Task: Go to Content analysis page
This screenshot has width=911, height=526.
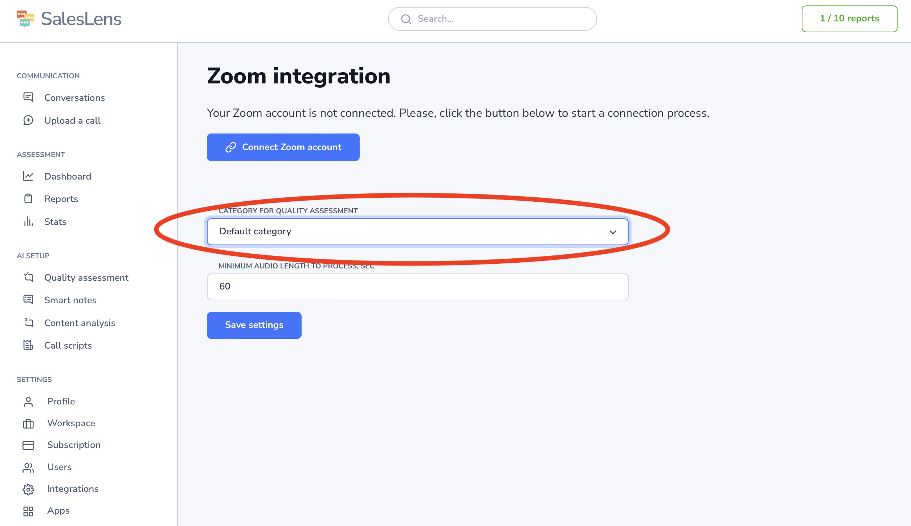Action: tap(80, 323)
